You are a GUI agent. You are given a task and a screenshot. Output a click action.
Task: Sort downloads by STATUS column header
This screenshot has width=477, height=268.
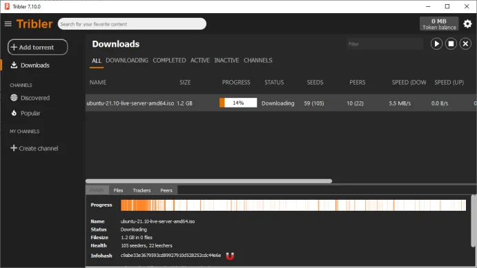coord(274,82)
